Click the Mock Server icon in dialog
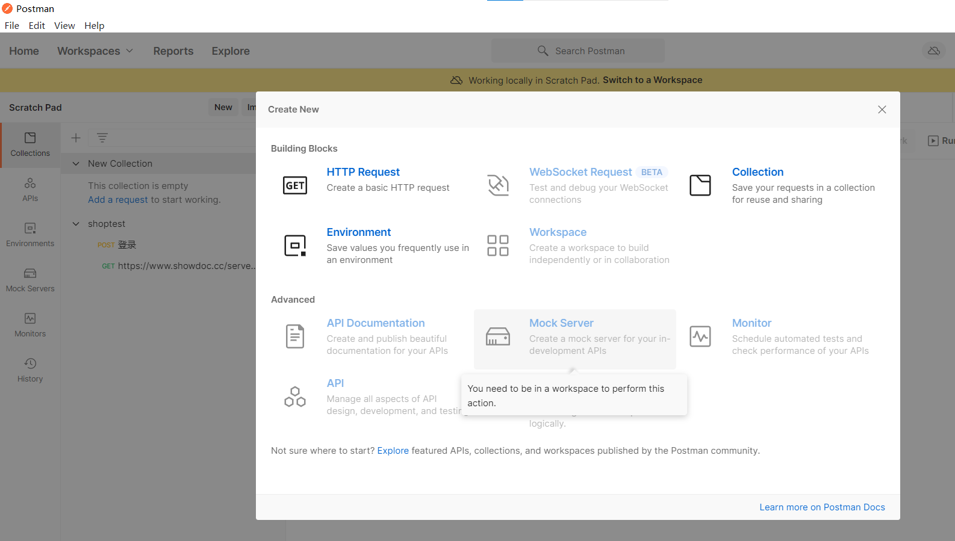Screen dimensions: 955x541 (498, 336)
